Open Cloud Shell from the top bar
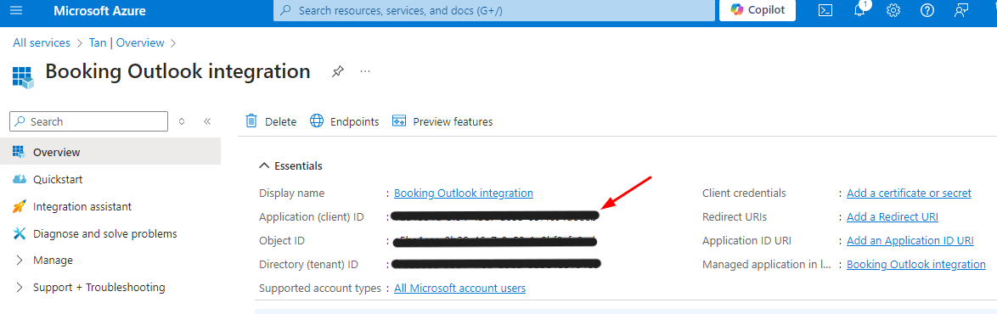The height and width of the screenshot is (314, 997). click(825, 11)
